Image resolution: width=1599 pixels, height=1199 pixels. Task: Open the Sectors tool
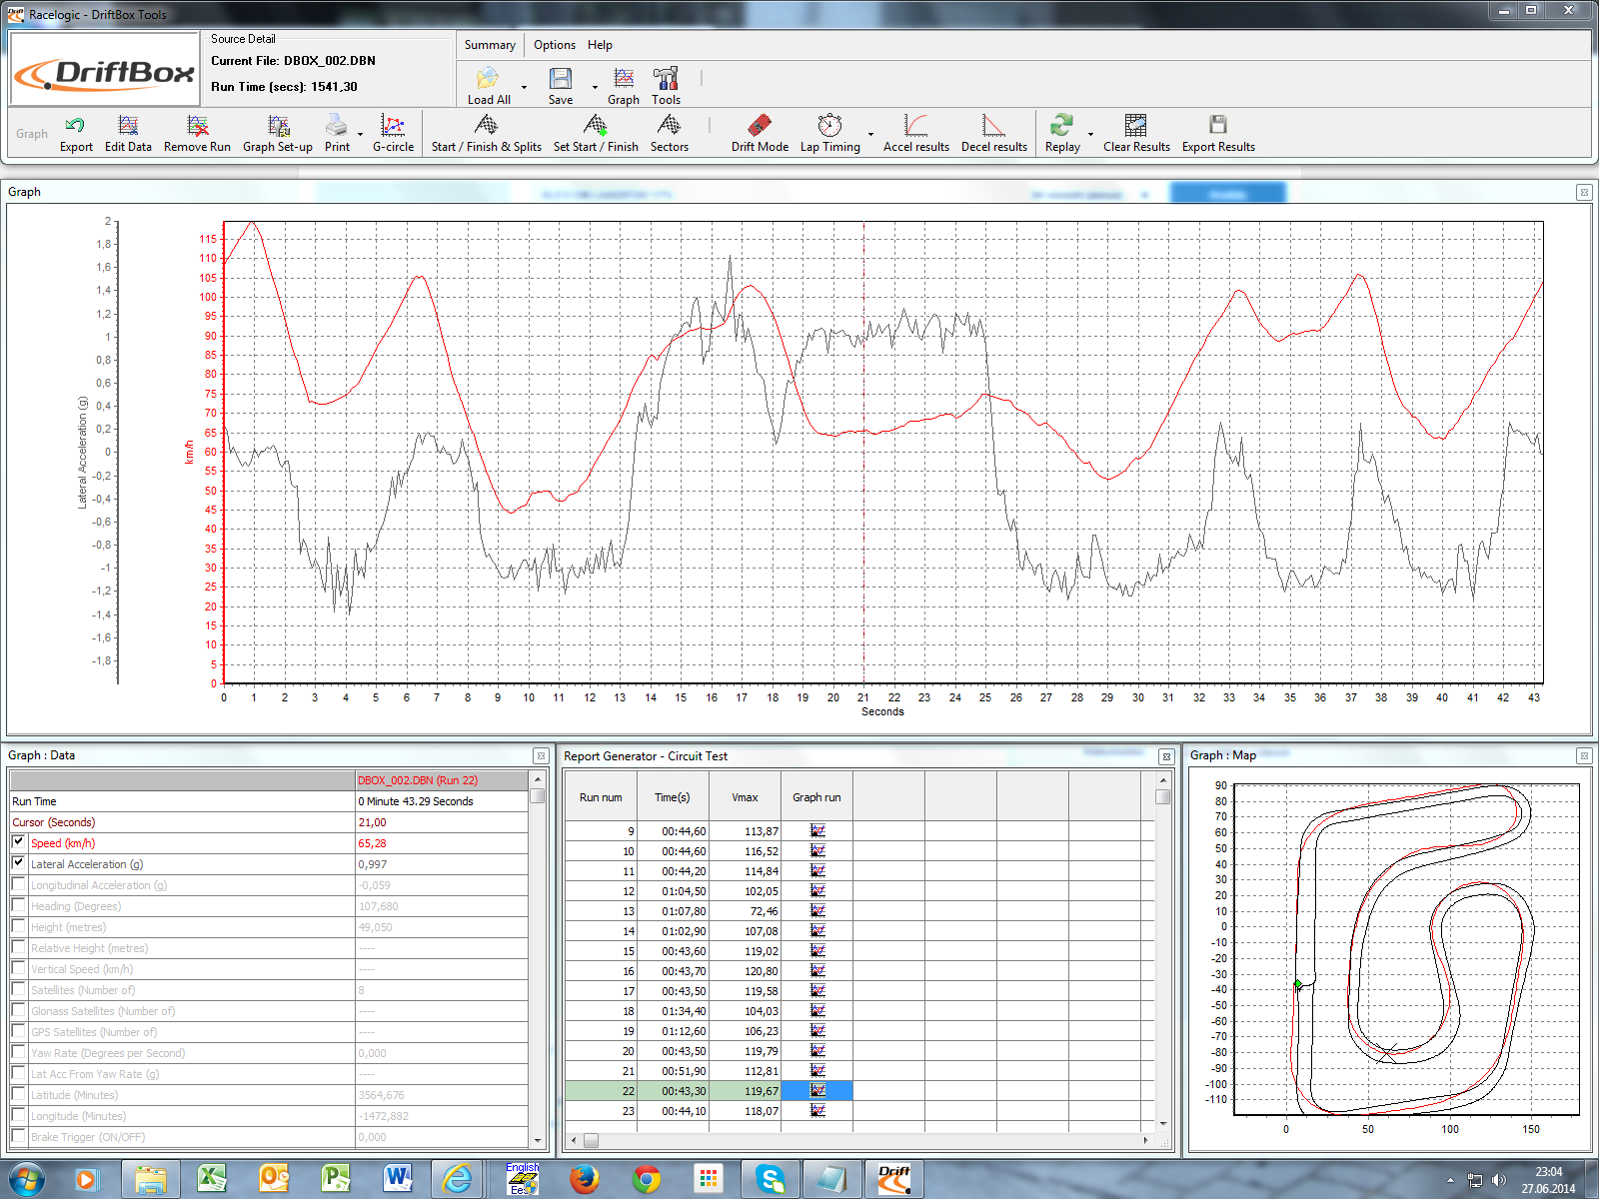pos(670,125)
